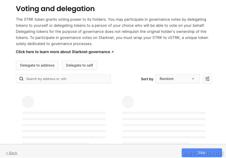Image resolution: width=226 pixels, height=158 pixels.
Task: Open the Random sort dropdown
Action: 177,79
